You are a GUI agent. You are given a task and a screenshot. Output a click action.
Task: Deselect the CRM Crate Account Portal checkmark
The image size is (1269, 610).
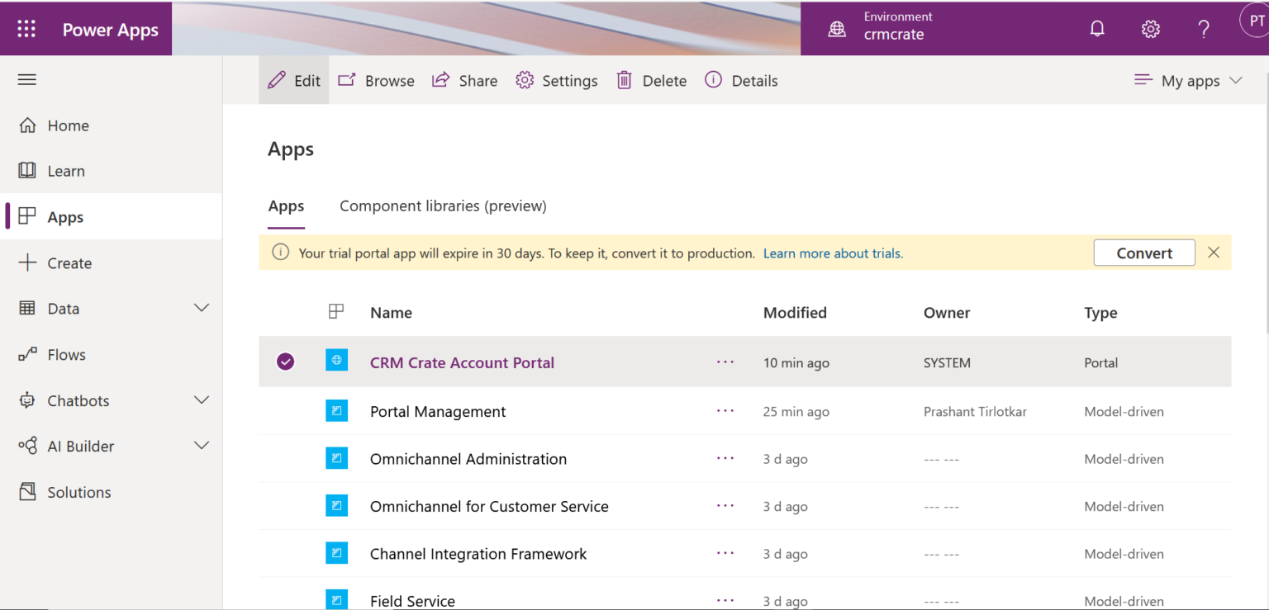(285, 362)
